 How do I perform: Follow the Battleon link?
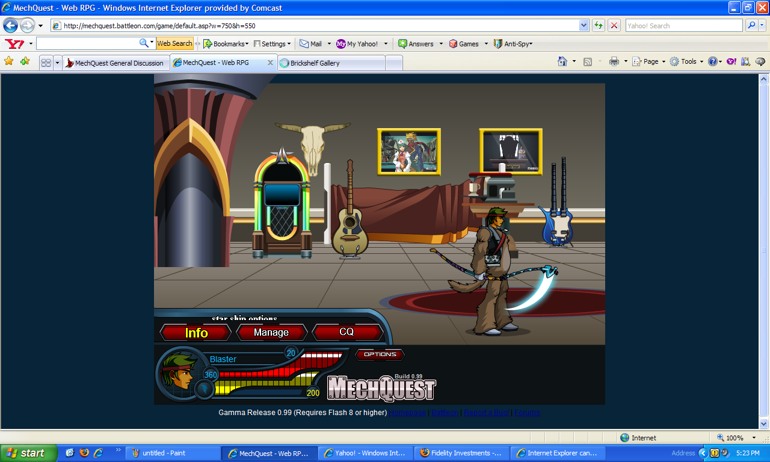(445, 413)
